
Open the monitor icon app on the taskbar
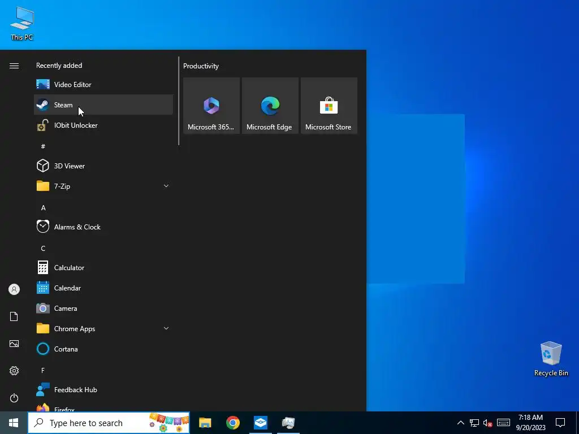[288, 423]
